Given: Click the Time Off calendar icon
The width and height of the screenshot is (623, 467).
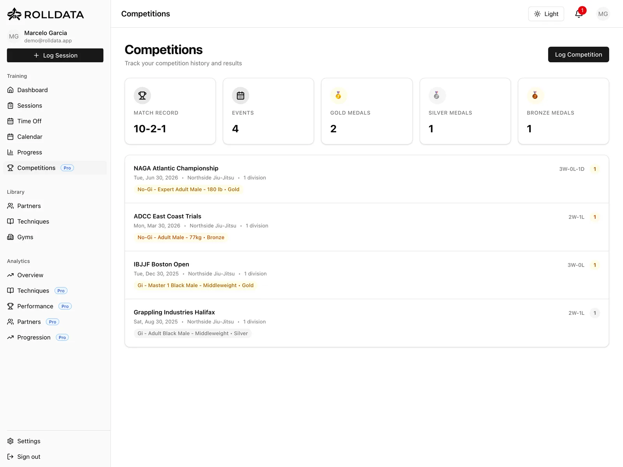Looking at the screenshot, I should [x=11, y=121].
